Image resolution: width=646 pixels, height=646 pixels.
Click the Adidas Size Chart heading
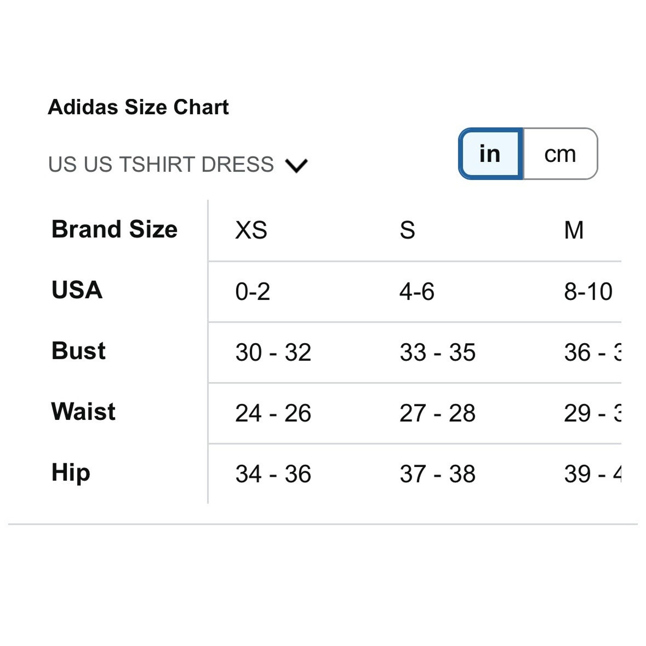point(138,107)
